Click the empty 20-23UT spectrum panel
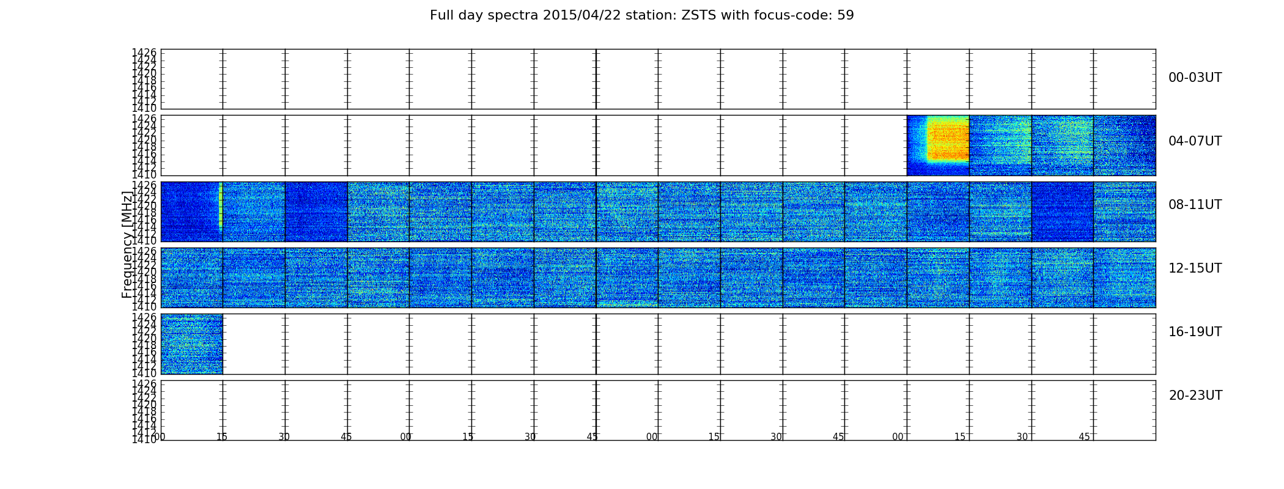The height and width of the screenshot is (489, 1284). click(658, 410)
